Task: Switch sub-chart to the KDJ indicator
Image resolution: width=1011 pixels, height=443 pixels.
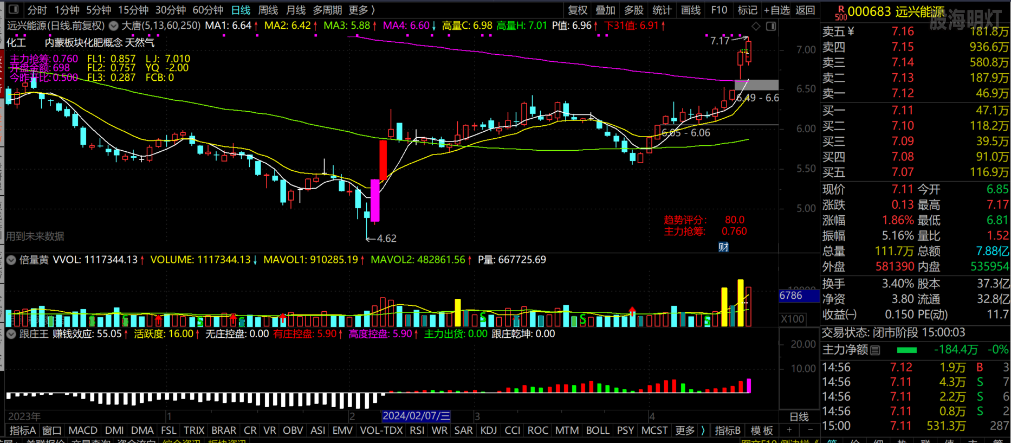Action: [489, 431]
